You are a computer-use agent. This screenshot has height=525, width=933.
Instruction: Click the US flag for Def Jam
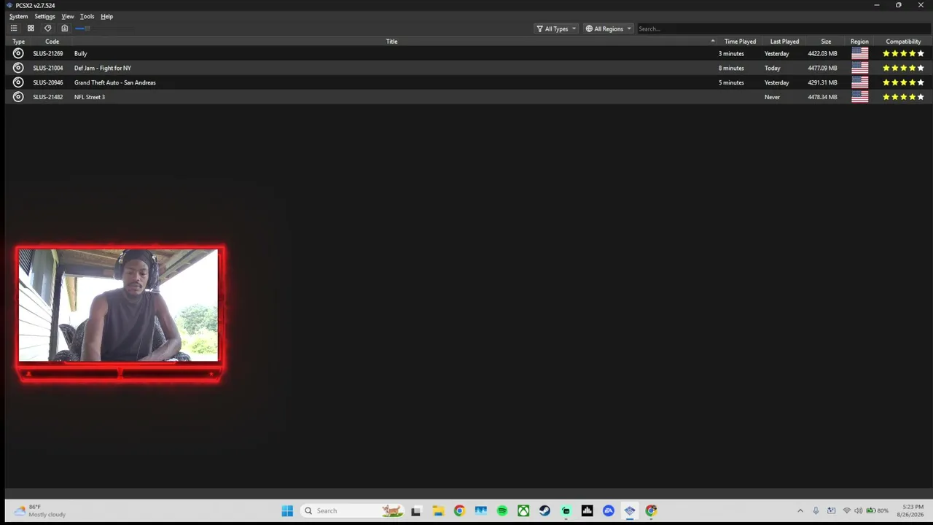pos(860,68)
